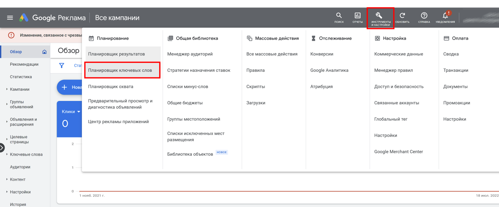The image size is (499, 207).
Task: Expand Целевые страницы in sidebar
Action: (x=7, y=139)
